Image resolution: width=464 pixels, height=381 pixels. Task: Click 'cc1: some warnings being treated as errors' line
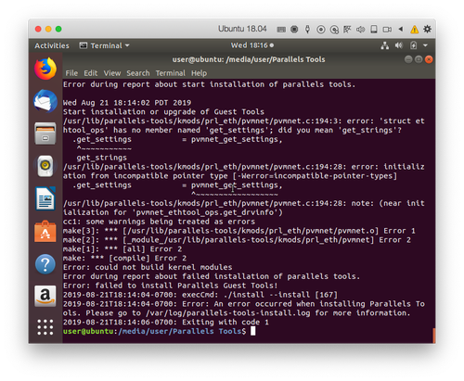[x=159, y=222]
